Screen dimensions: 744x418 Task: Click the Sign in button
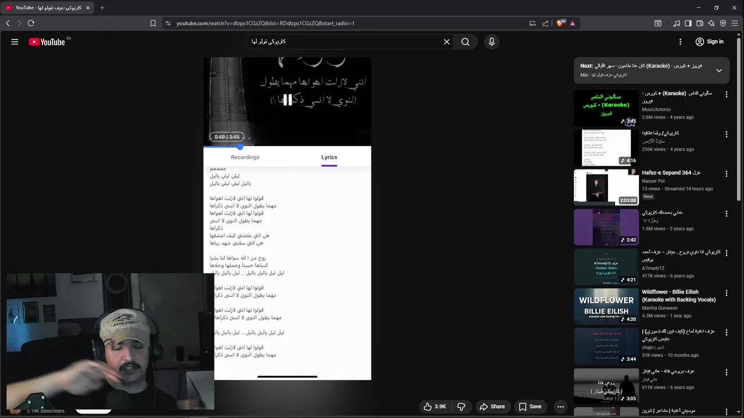[710, 42]
